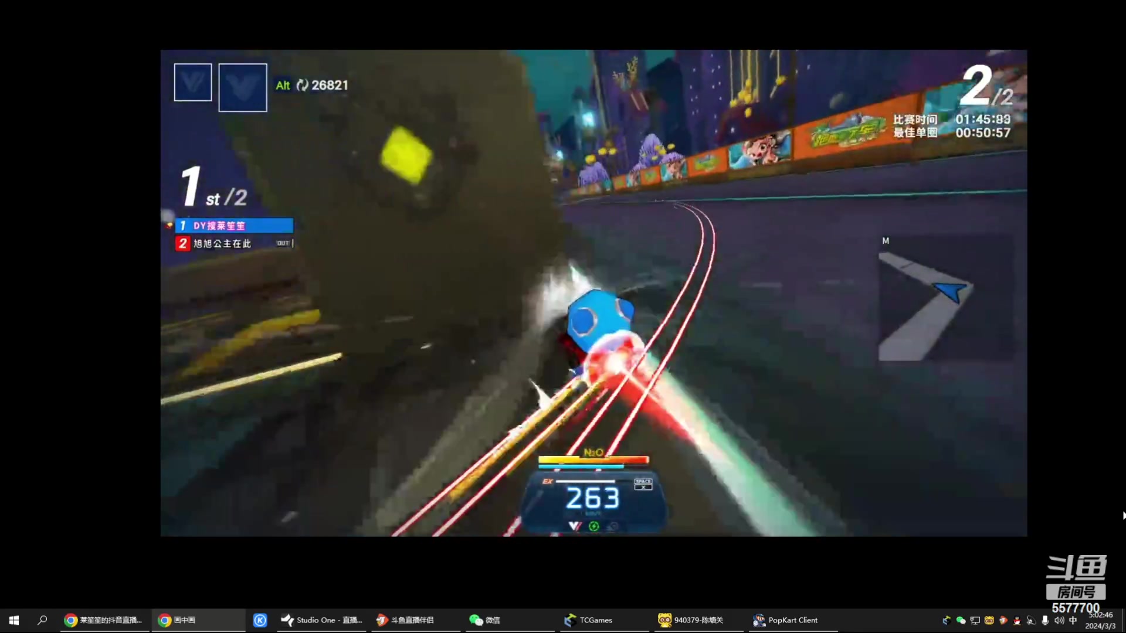Click the Alt 26821 counter
1126x633 pixels.
click(312, 85)
